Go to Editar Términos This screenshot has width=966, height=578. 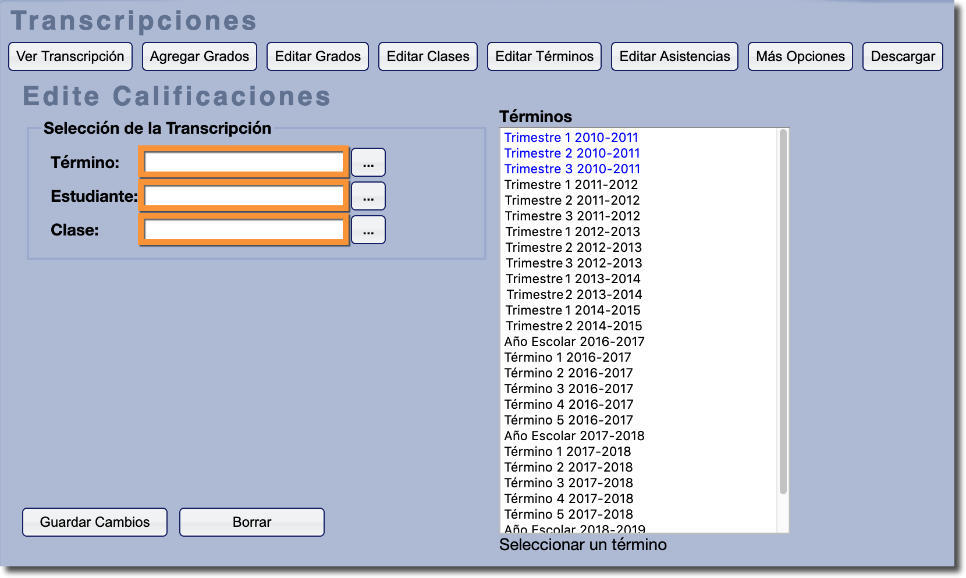[x=544, y=56]
